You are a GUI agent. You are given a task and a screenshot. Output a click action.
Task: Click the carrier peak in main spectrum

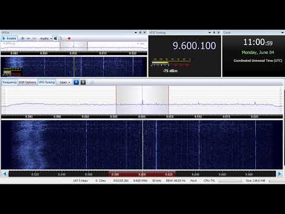point(142,102)
